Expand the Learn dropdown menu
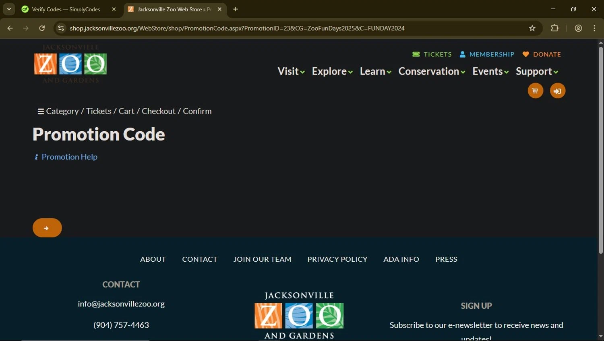This screenshot has width=604, height=341. point(375,71)
